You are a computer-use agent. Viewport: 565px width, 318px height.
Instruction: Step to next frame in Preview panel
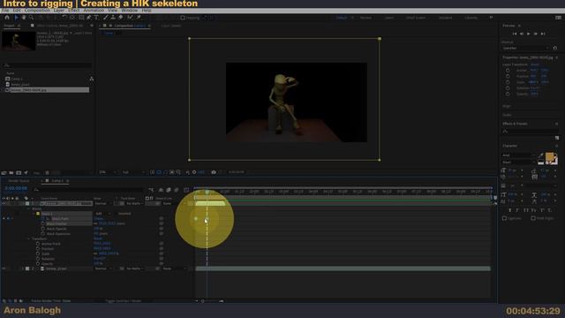(x=536, y=34)
